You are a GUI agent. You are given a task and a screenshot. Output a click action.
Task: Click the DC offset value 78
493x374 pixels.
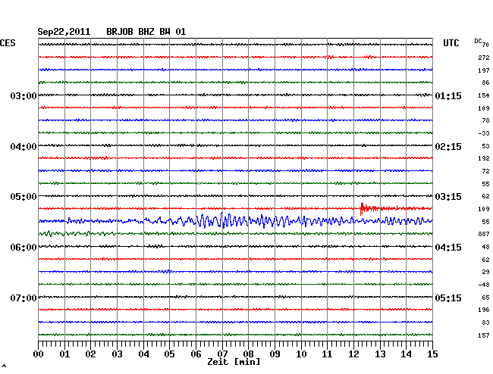coord(485,120)
